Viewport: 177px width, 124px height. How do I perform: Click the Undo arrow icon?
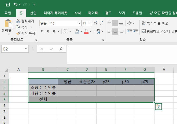pyautogui.click(x=16, y=4)
